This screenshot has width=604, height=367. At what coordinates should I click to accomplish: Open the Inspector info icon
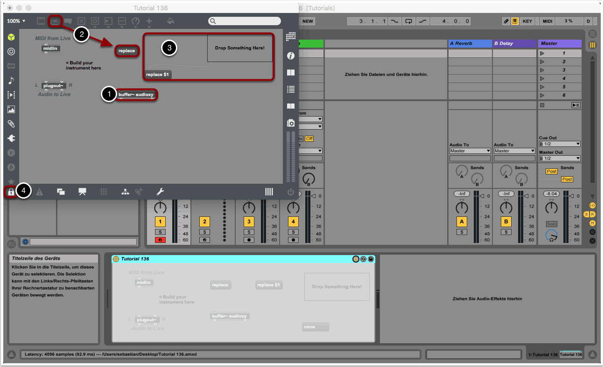point(291,56)
